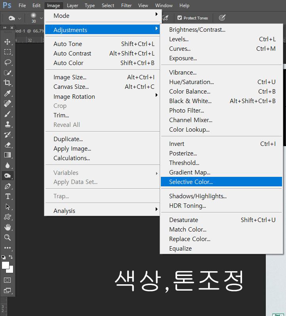Expand the Mode submenu
This screenshot has width=286, height=316.
103,15
